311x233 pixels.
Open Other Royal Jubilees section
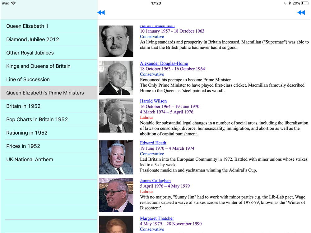49,53
